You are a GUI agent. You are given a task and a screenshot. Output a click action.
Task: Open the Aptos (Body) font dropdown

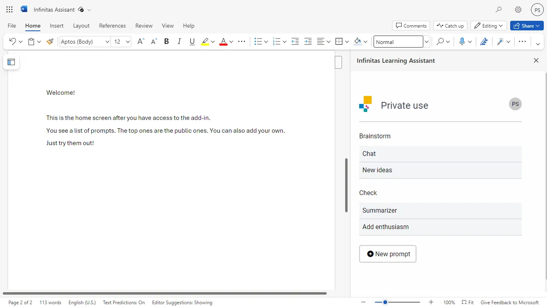pos(107,42)
